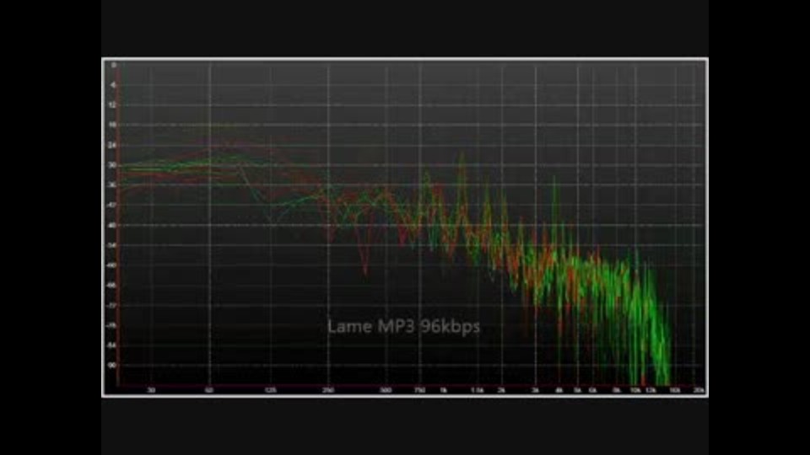Click the 60 dB level axis label
This screenshot has width=810, height=455.
112,265
